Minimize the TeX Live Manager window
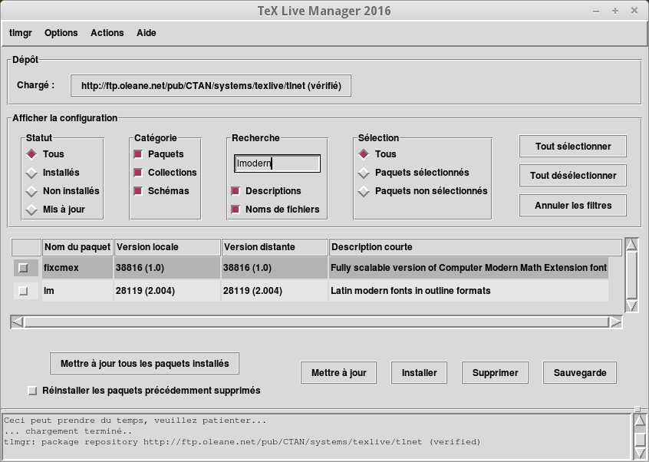The width and height of the screenshot is (649, 462). pyautogui.click(x=596, y=12)
